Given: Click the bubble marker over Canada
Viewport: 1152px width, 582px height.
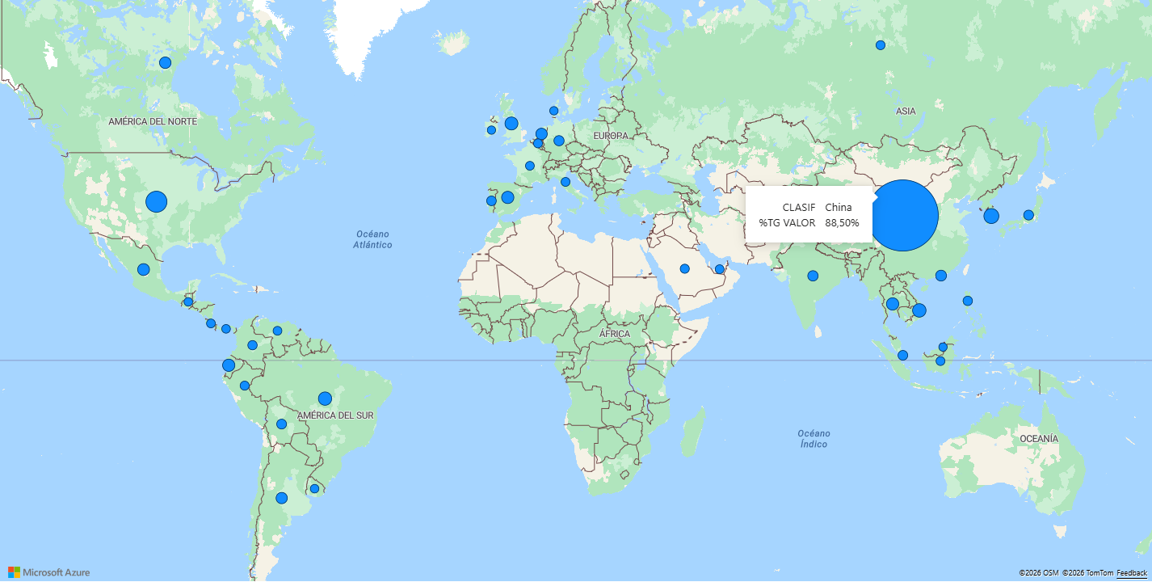Looking at the screenshot, I should click(x=165, y=62).
